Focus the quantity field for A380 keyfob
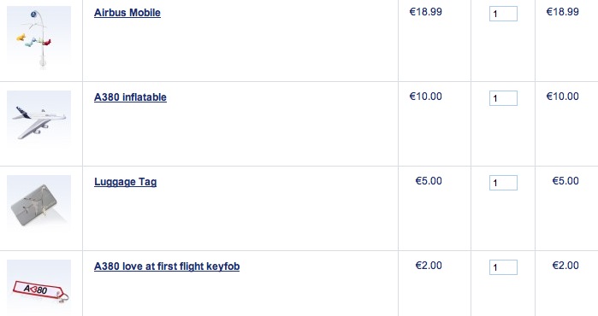 tap(503, 267)
